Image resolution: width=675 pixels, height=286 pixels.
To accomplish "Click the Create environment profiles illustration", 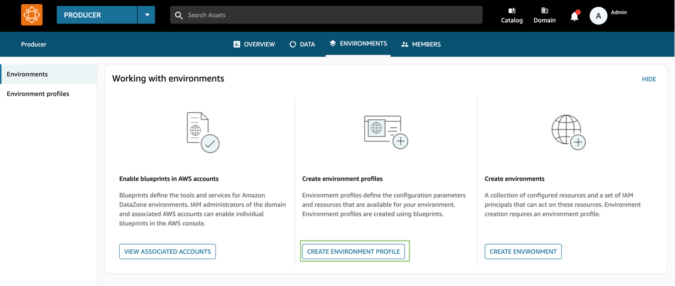I will click(x=386, y=132).
